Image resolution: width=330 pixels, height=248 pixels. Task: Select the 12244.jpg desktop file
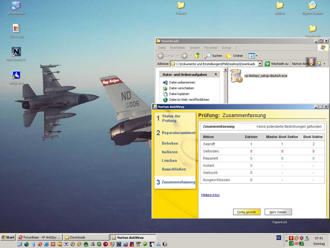click(16, 31)
